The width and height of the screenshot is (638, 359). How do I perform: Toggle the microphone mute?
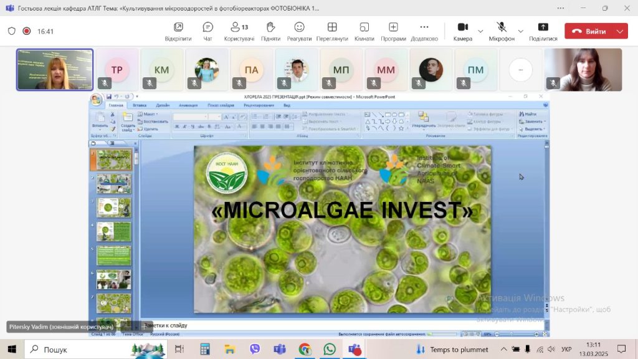coord(502,31)
